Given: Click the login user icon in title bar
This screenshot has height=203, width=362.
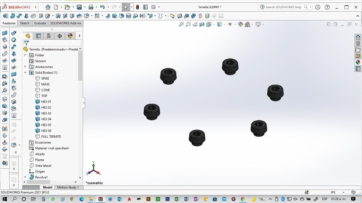Looking at the screenshot, I should (x=318, y=7).
